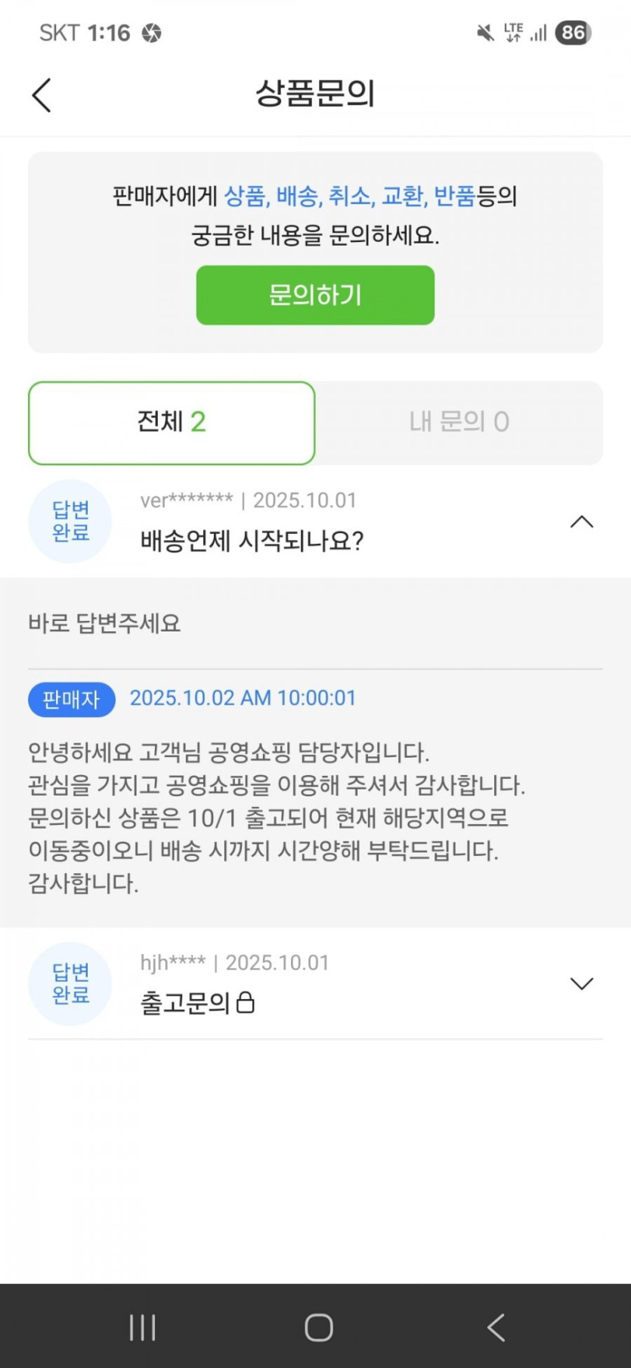Tap the seller reply timestamp 2025.10.02
The height and width of the screenshot is (1368, 631).
[x=243, y=698]
